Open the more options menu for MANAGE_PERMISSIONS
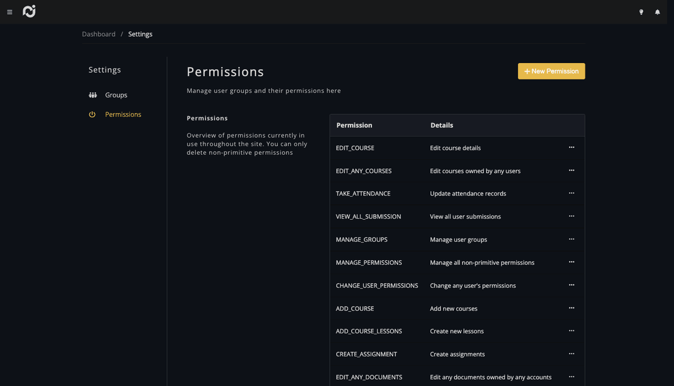This screenshot has height=386, width=674. (571, 262)
